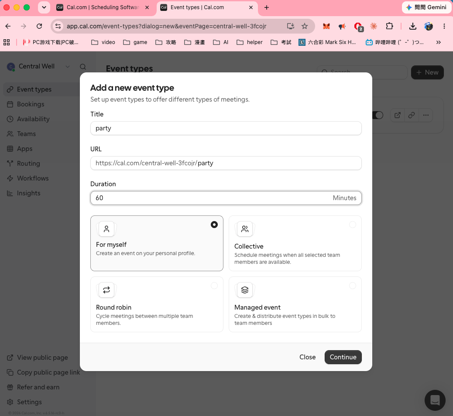453x416 pixels.
Task: Click the Continue button
Action: pos(343,357)
